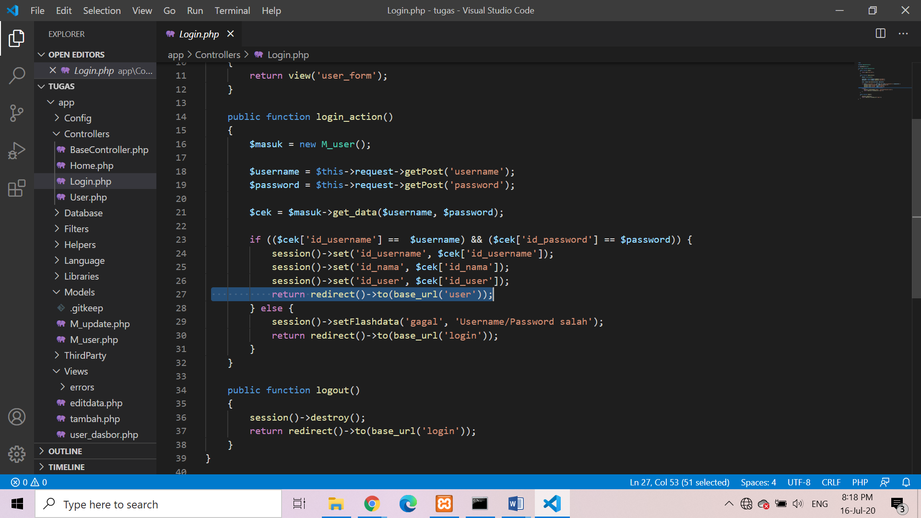Image resolution: width=921 pixels, height=518 pixels.
Task: Open Run and Debug view
Action: [17, 151]
